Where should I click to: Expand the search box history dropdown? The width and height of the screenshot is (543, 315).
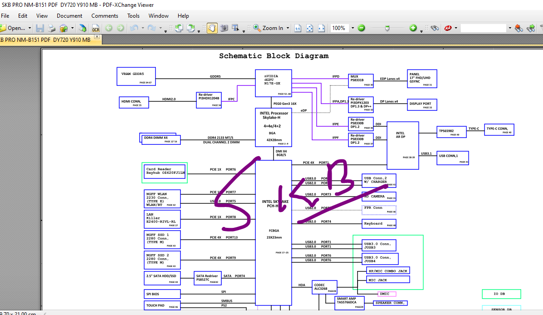[x=510, y=28]
